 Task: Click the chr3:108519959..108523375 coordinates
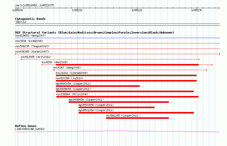[34, 5]
